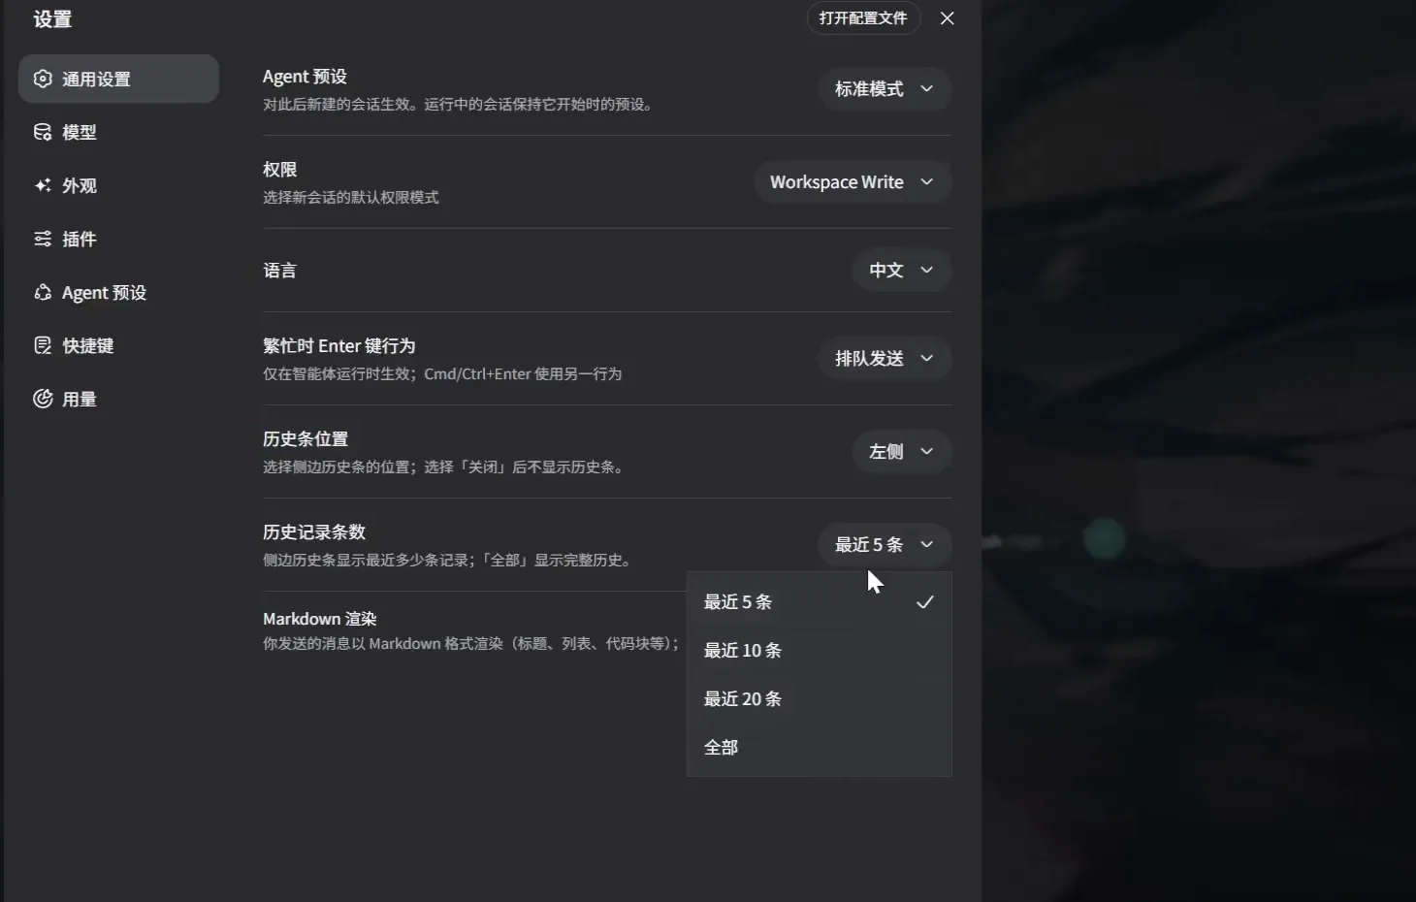The width and height of the screenshot is (1416, 902).
Task: Click the 历史条位置 setting label
Action: coord(306,438)
